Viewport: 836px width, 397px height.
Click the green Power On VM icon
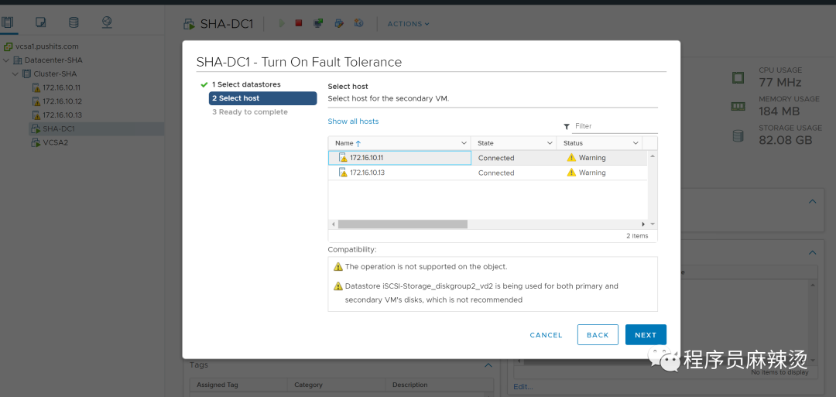pos(282,23)
